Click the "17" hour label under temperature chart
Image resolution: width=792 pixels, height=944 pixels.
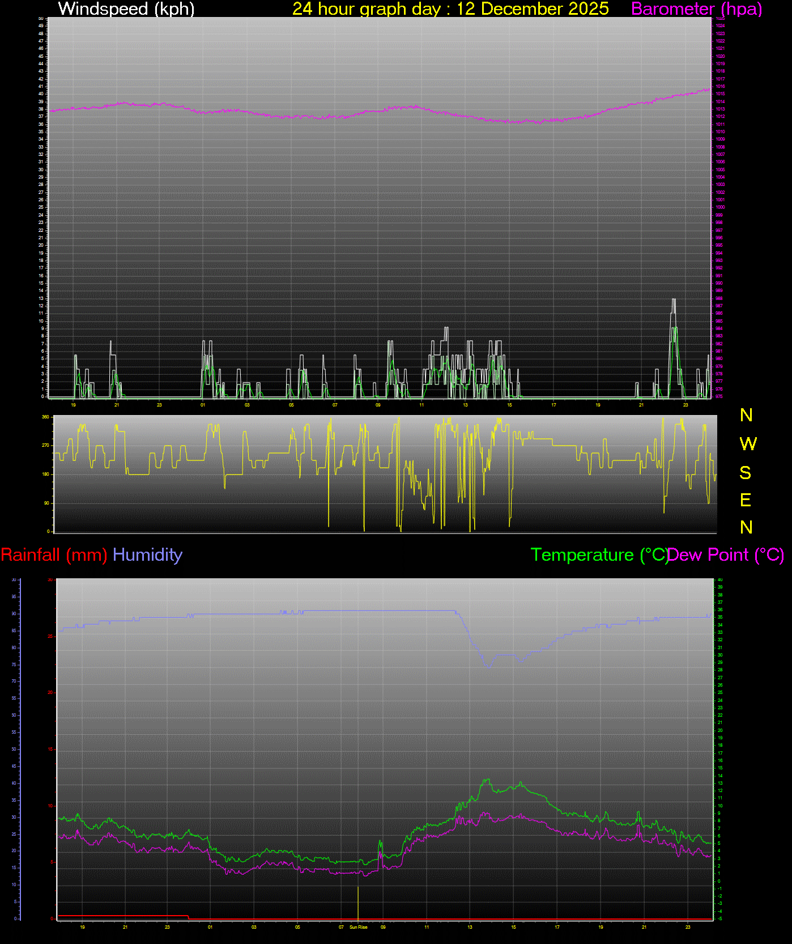557,927
